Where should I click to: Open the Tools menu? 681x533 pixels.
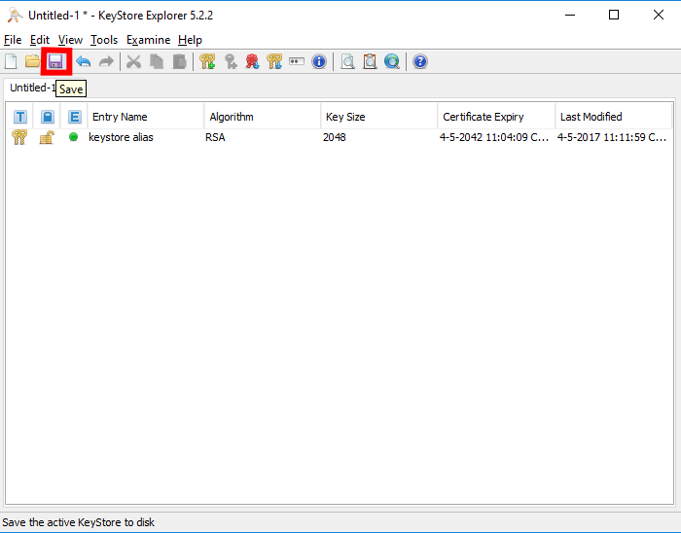(104, 40)
